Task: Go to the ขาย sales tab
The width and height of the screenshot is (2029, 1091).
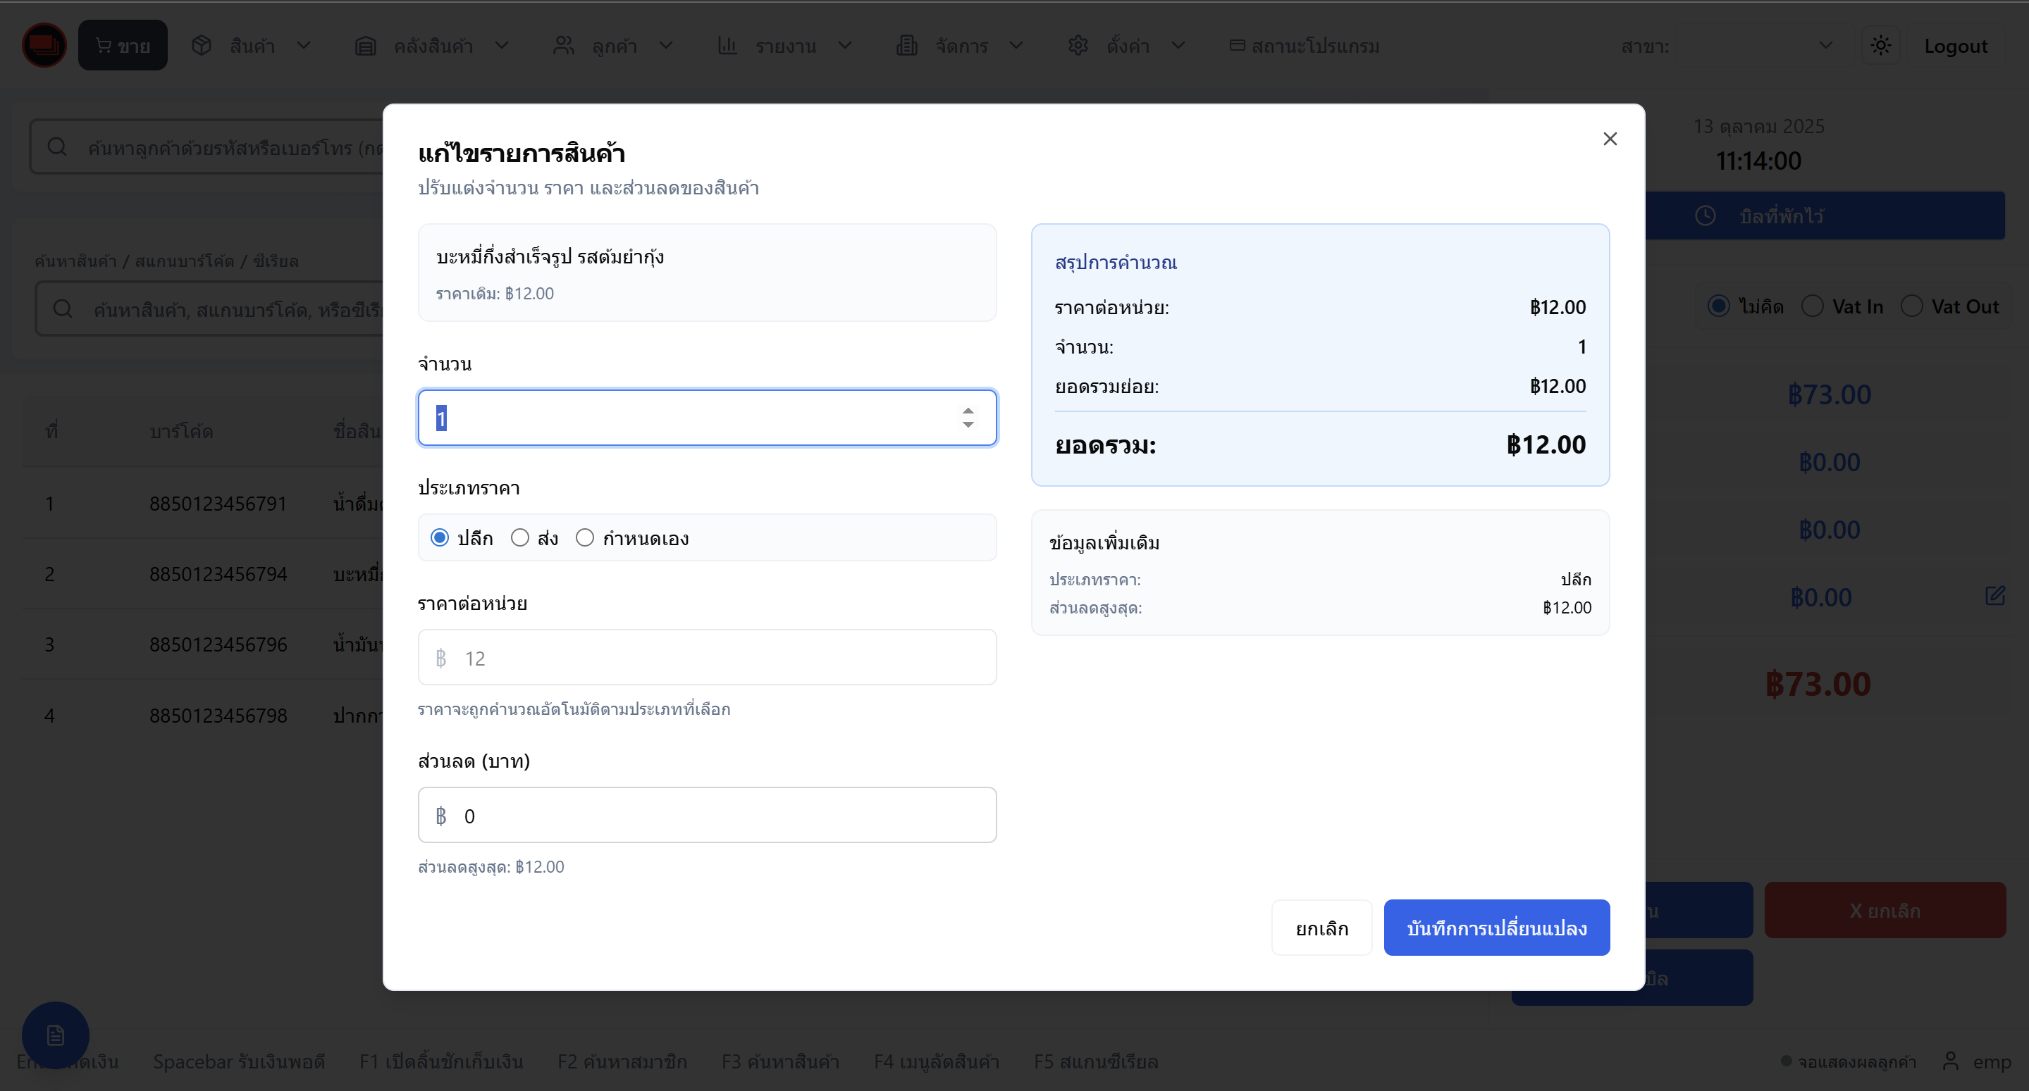Action: pos(123,46)
